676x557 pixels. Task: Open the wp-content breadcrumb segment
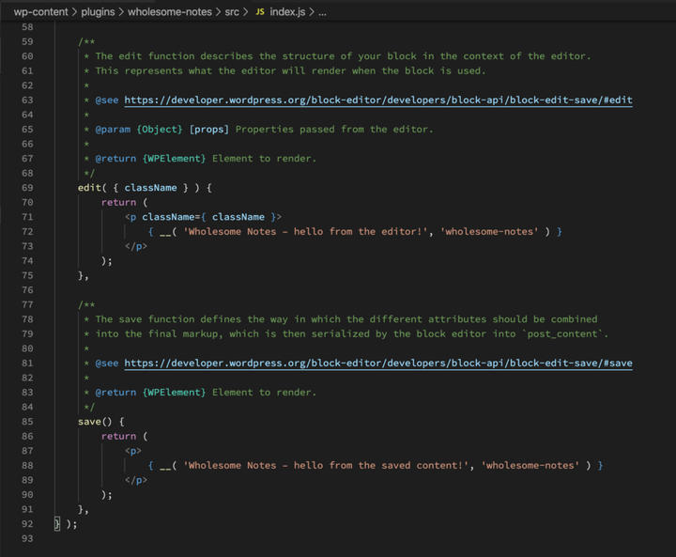coord(40,12)
